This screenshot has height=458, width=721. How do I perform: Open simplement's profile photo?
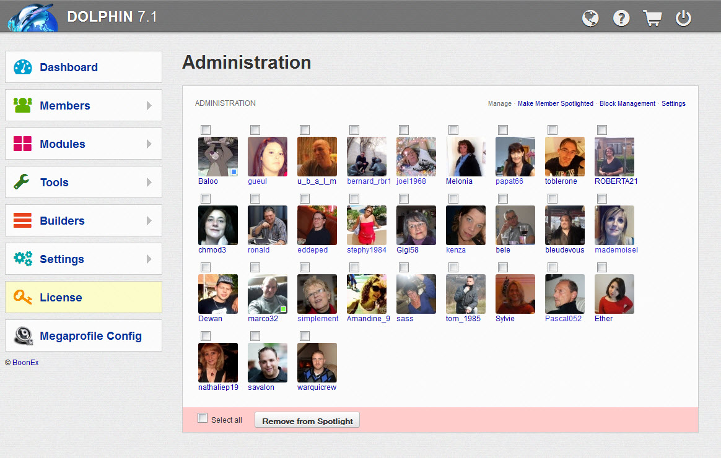tap(317, 294)
